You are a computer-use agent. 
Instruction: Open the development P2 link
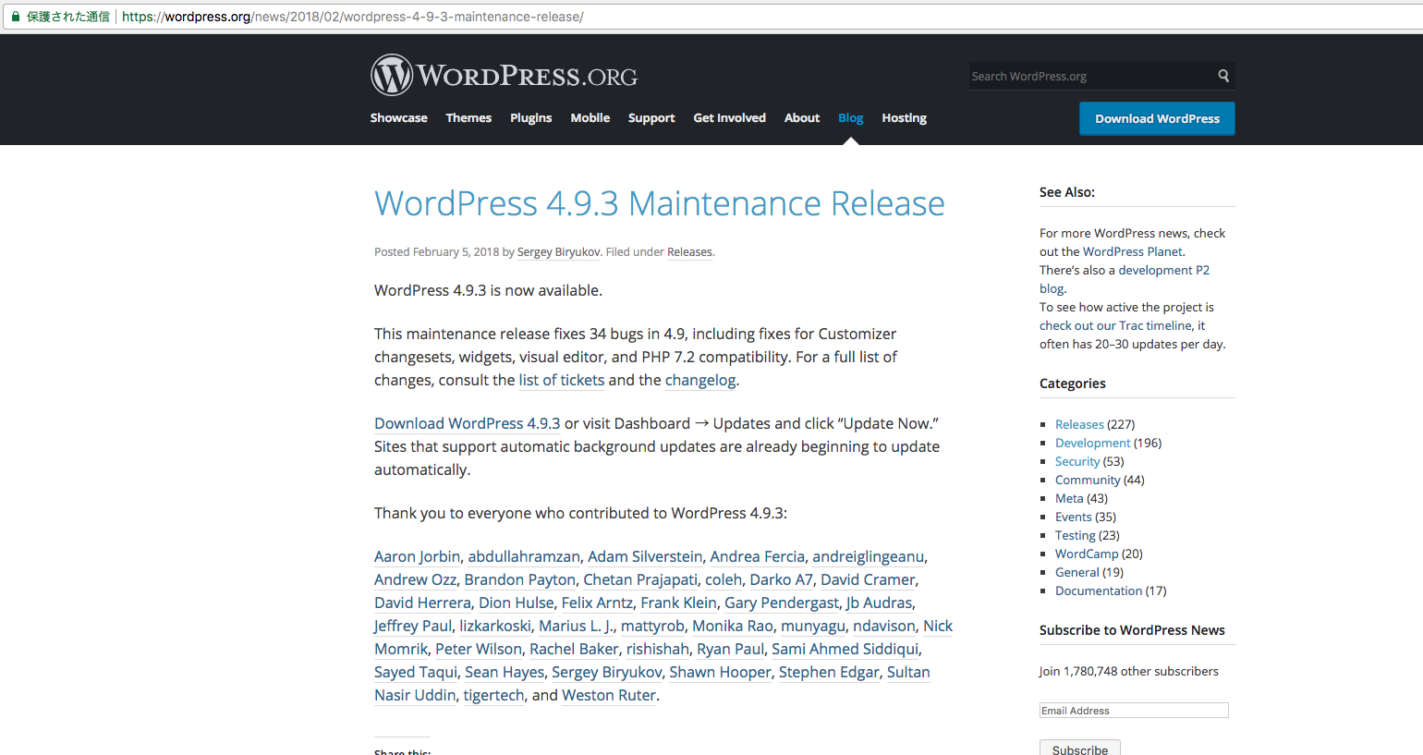click(1125, 279)
